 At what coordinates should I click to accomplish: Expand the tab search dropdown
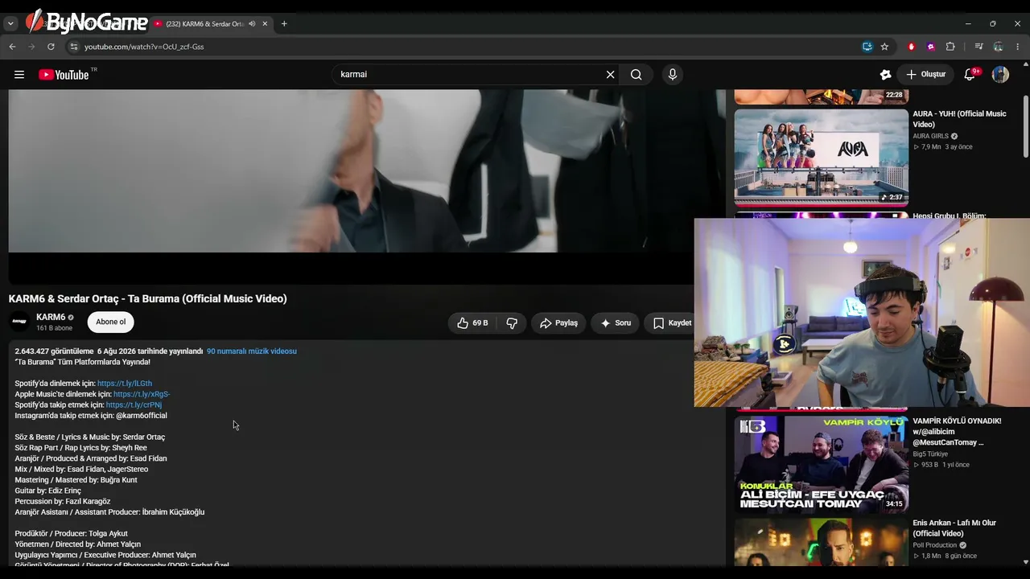(x=10, y=24)
